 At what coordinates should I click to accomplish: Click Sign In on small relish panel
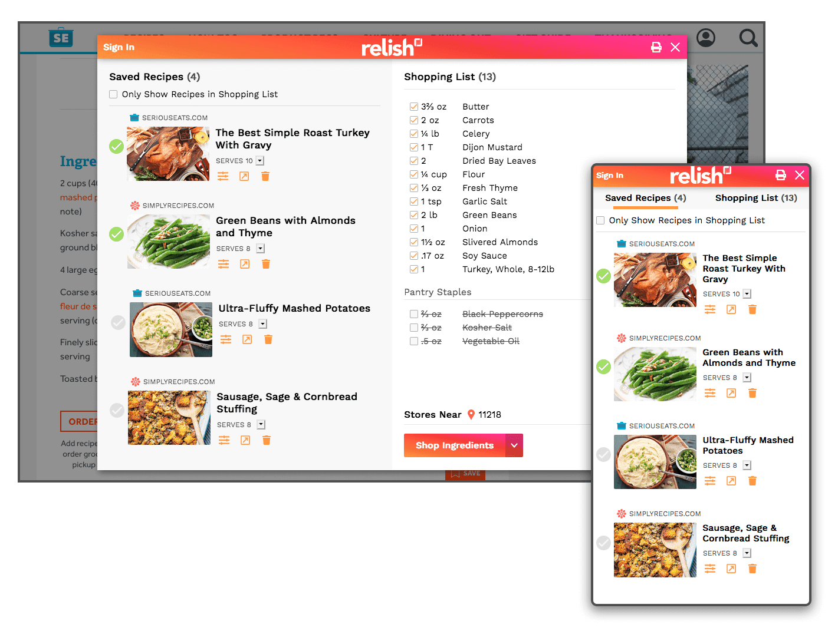coord(610,175)
